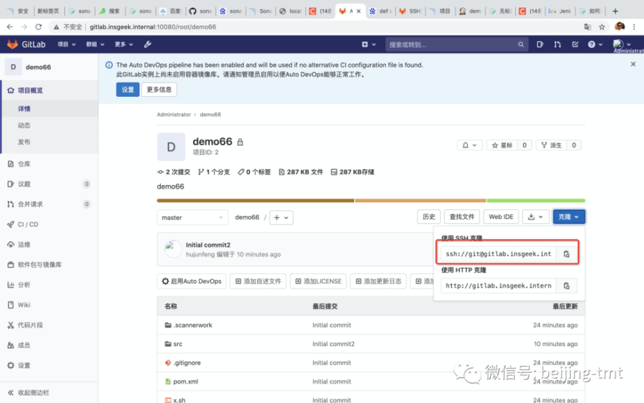Click the GitLab logo home link
Image resolution: width=644 pixels, height=403 pixels.
26,44
